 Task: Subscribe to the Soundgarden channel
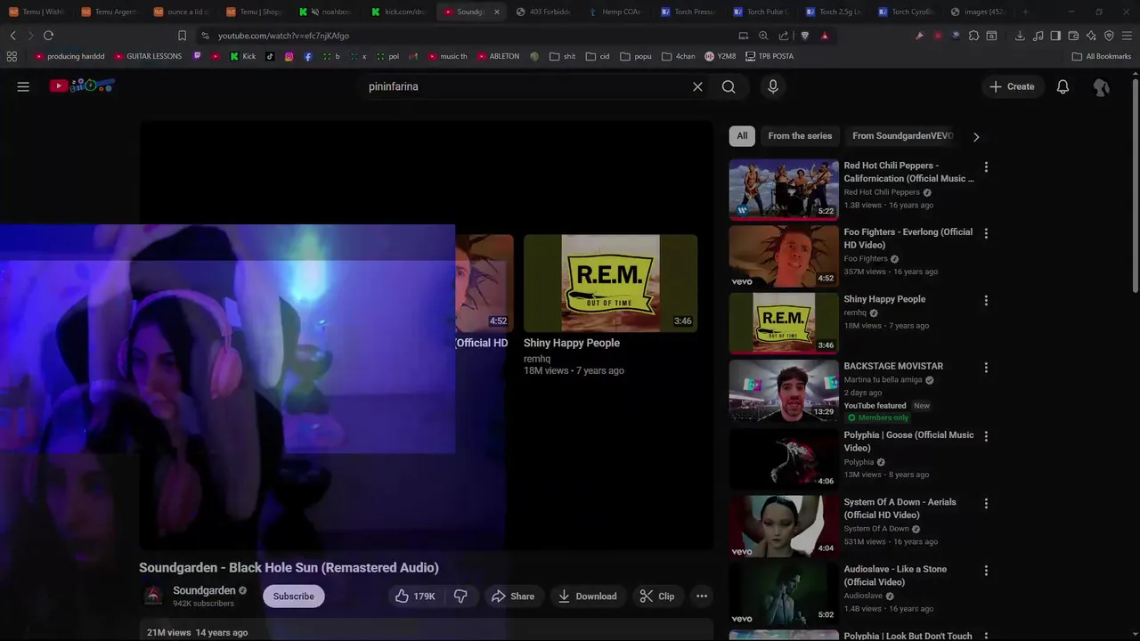point(293,596)
